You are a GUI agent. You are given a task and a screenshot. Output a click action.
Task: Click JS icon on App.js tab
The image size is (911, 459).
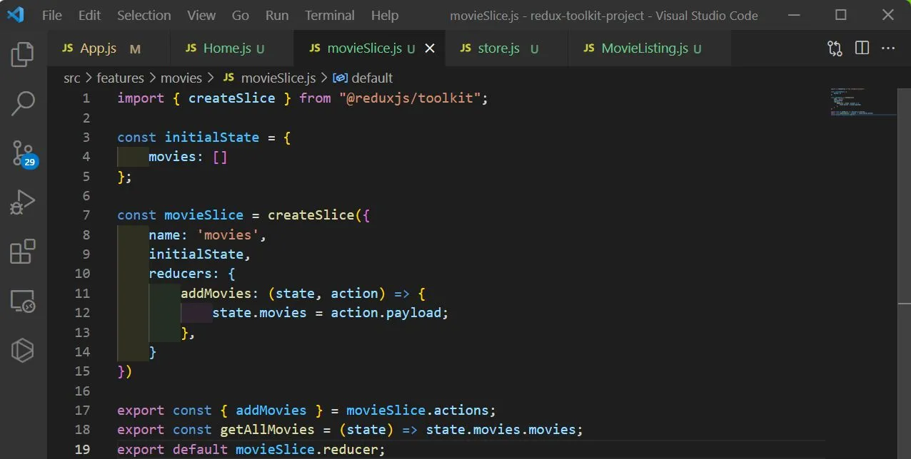(68, 48)
